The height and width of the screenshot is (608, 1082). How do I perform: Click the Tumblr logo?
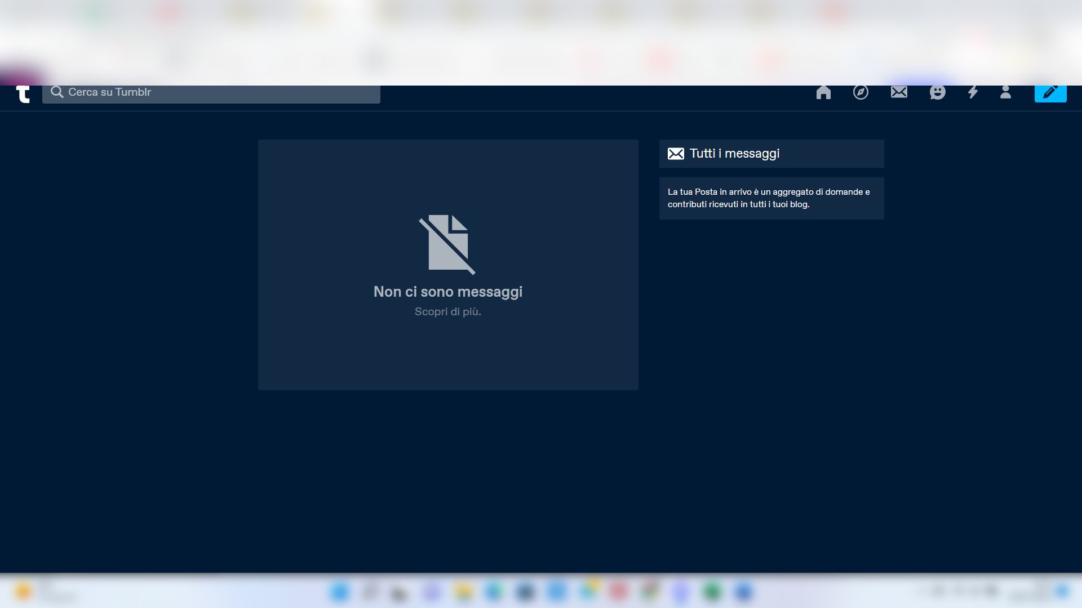tap(23, 93)
